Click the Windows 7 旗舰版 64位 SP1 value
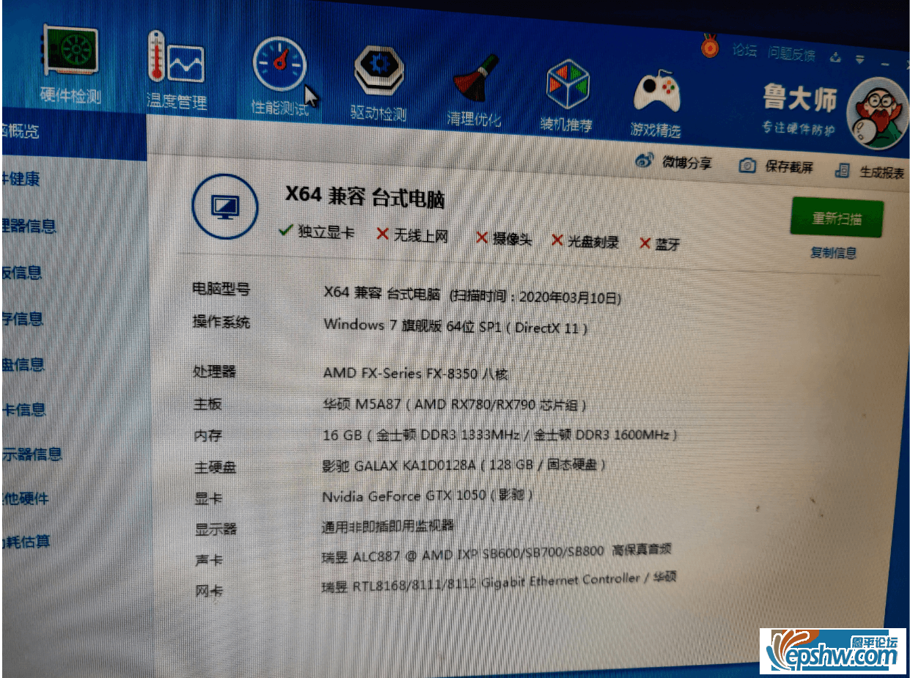Screen dimensions: 910x678 (x=455, y=326)
